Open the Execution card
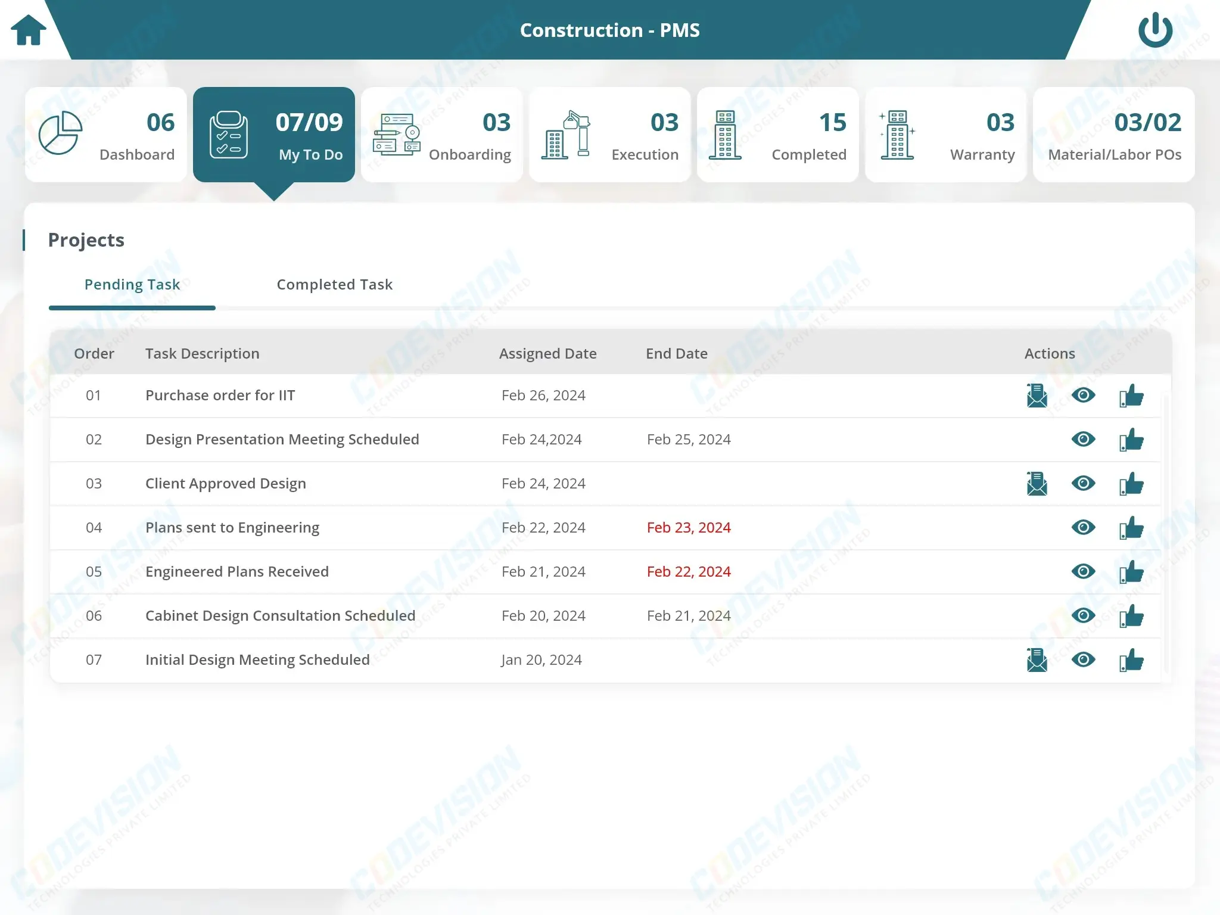 tap(610, 135)
